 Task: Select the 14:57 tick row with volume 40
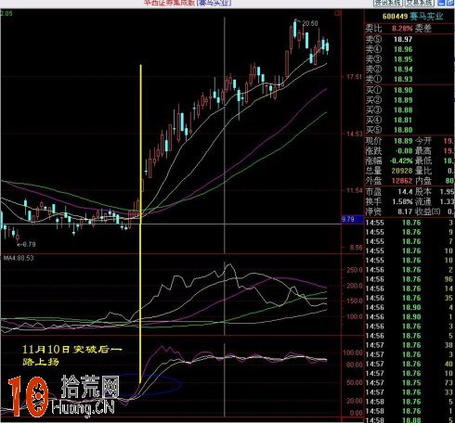coord(409,364)
